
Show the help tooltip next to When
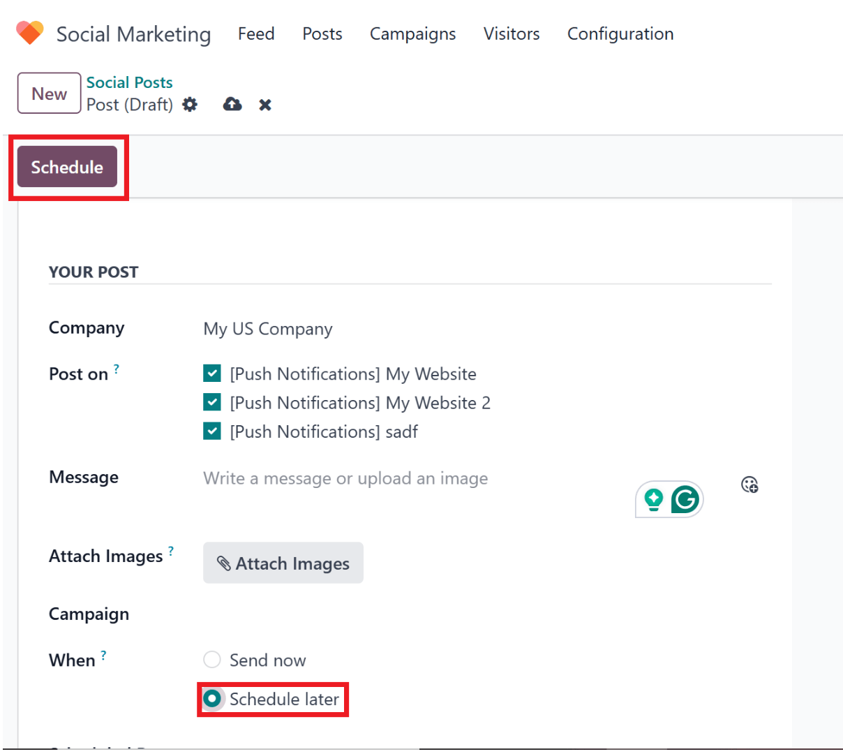coord(103,655)
